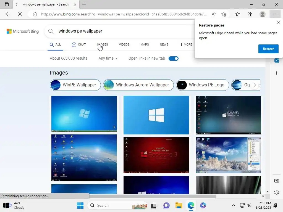Viewport: 283px width, 212px height.
Task: Open the Windows 7 style blue wallpaper thumbnail
Action: tap(84, 113)
